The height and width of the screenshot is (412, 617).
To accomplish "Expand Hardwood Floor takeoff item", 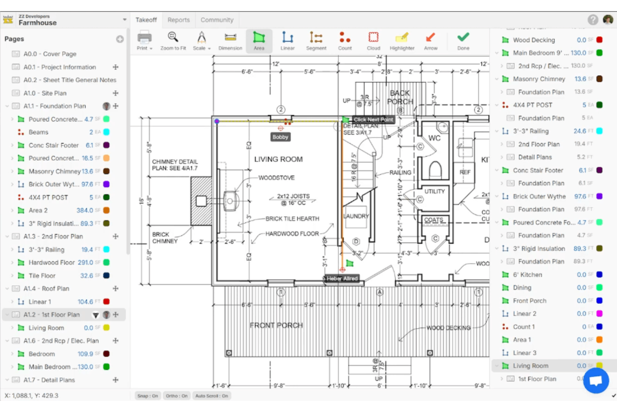I will pyautogui.click(x=12, y=263).
